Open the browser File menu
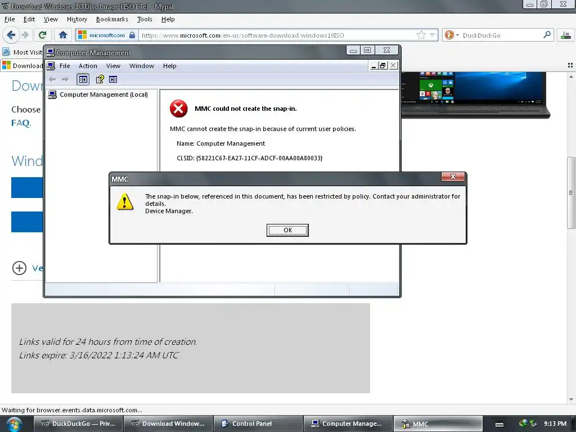 [10, 19]
